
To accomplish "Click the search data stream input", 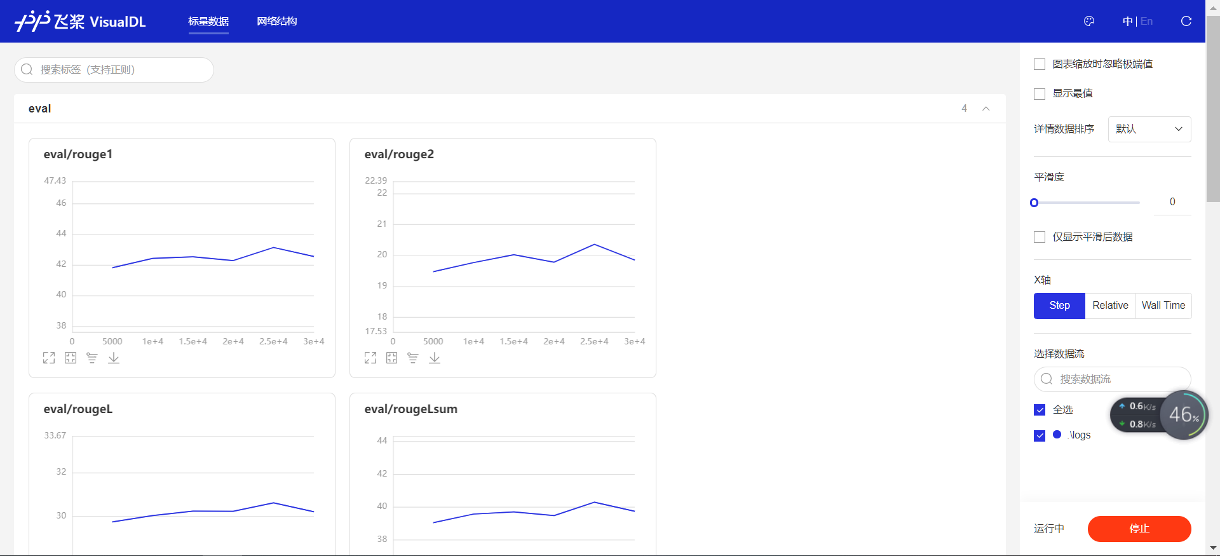I will [1113, 379].
